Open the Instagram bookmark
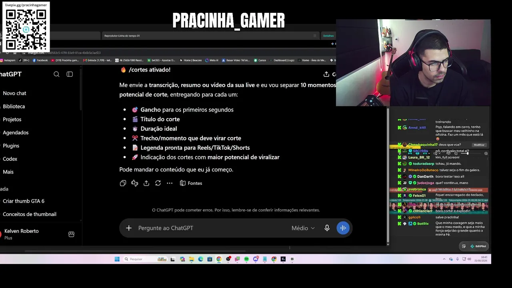This screenshot has height=288, width=512. pos(8,60)
